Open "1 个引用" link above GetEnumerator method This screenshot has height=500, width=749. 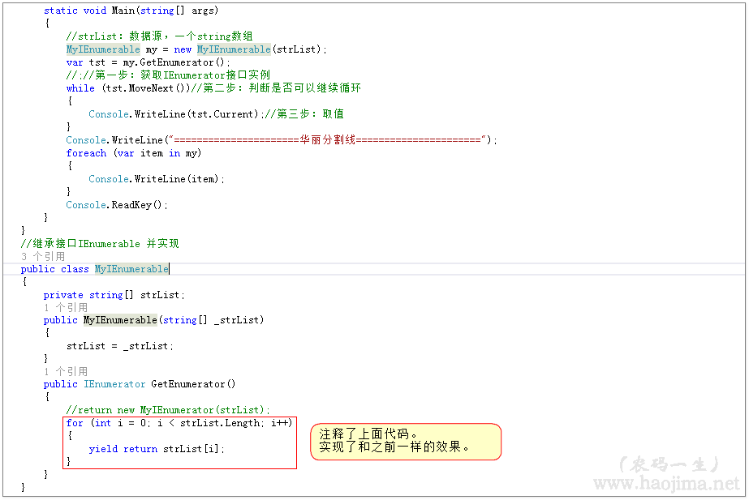pyautogui.click(x=66, y=371)
